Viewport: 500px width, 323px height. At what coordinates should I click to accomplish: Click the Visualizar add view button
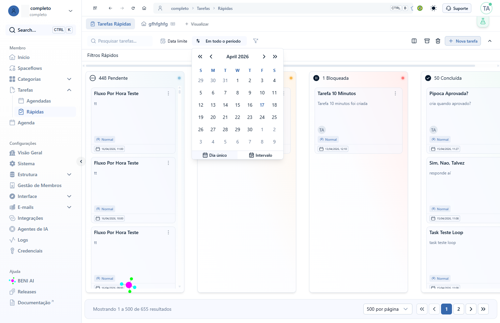point(197,24)
